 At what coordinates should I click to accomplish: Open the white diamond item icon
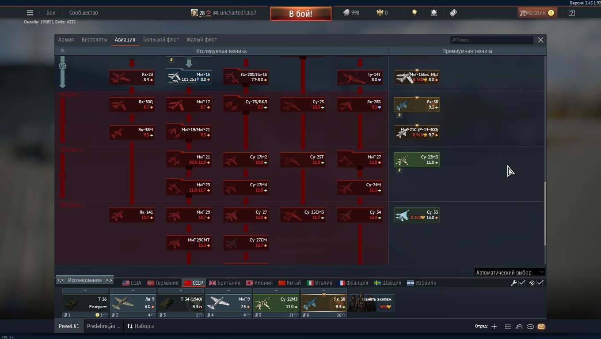click(x=434, y=13)
